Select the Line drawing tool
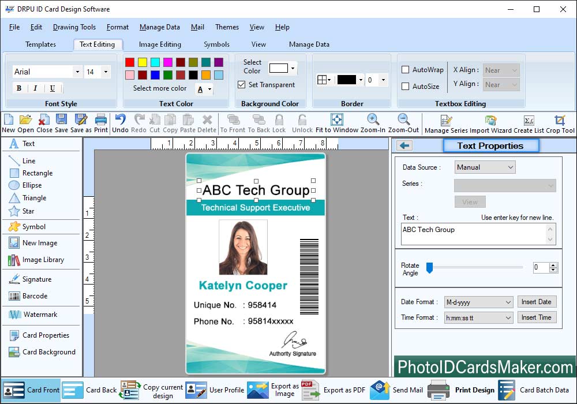Image resolution: width=577 pixels, height=404 pixels. [x=22, y=161]
